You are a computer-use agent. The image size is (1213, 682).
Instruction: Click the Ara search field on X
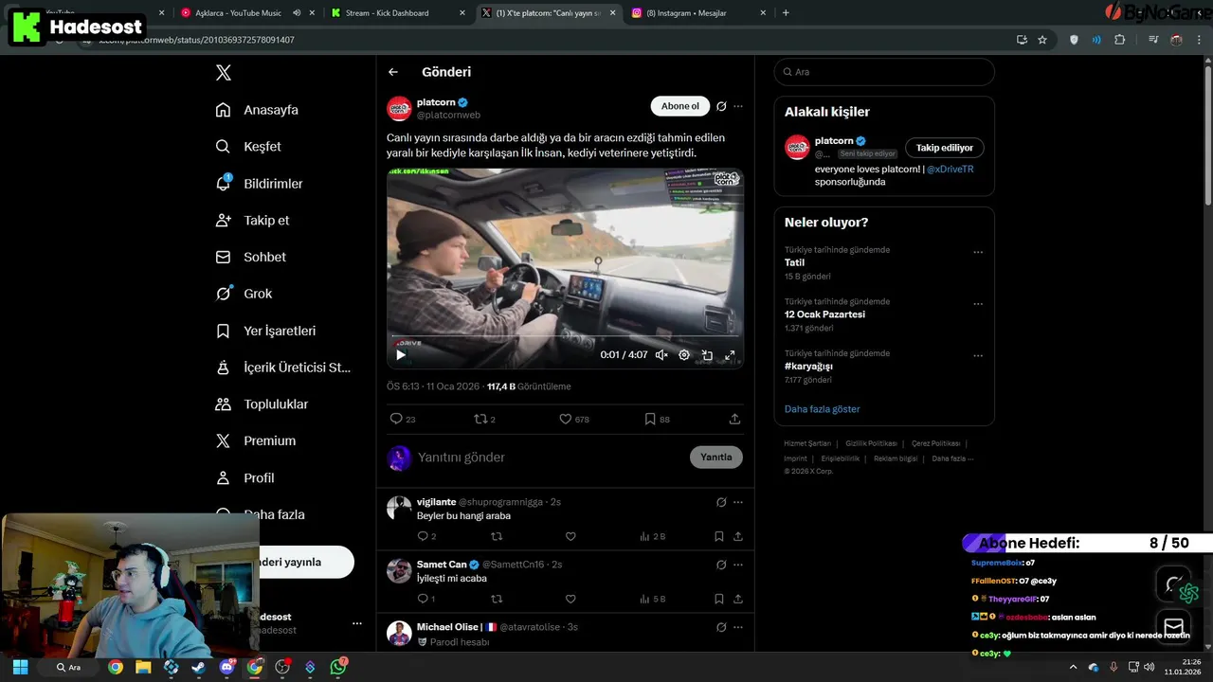[884, 72]
